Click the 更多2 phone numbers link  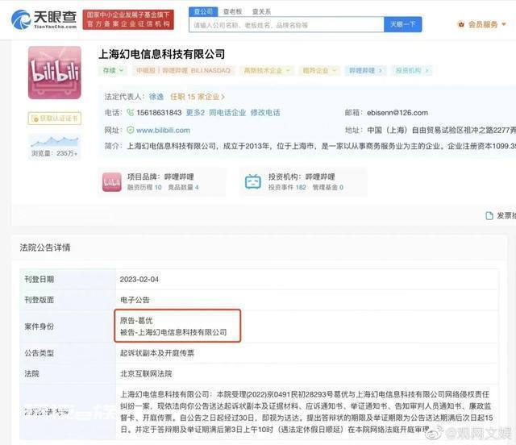pyautogui.click(x=195, y=113)
